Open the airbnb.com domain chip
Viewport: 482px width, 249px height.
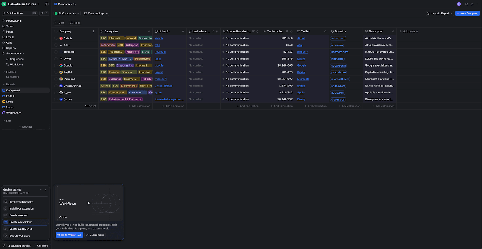point(338,39)
